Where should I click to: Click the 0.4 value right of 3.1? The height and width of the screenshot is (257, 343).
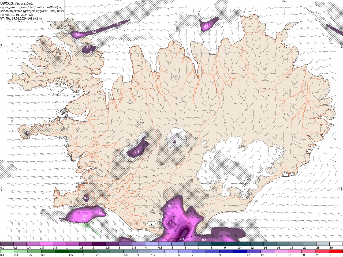pyautogui.click(x=204, y=240)
